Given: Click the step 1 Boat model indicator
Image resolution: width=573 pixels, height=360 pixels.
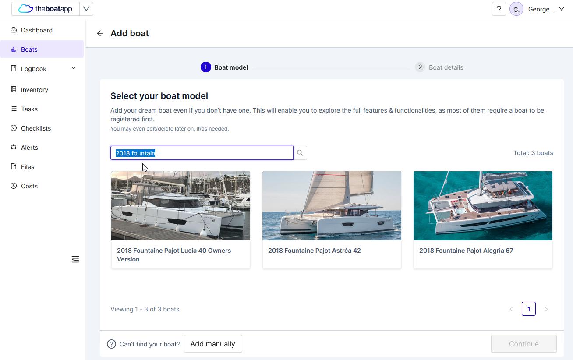Looking at the screenshot, I should [224, 67].
